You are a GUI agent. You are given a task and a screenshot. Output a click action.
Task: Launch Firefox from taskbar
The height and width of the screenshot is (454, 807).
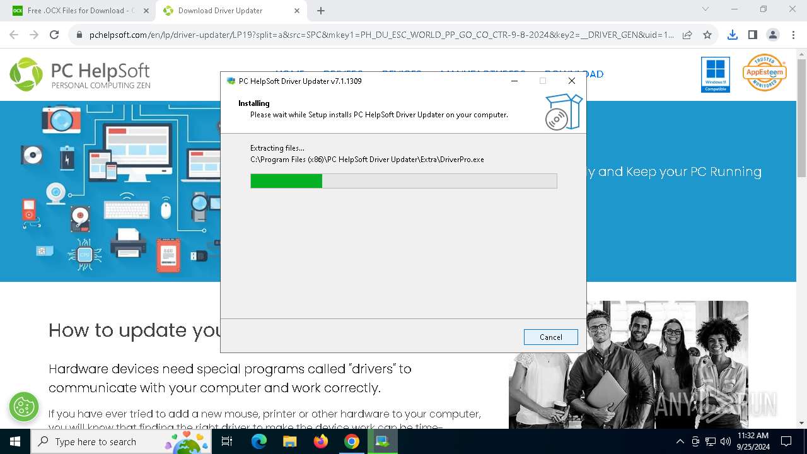320,441
